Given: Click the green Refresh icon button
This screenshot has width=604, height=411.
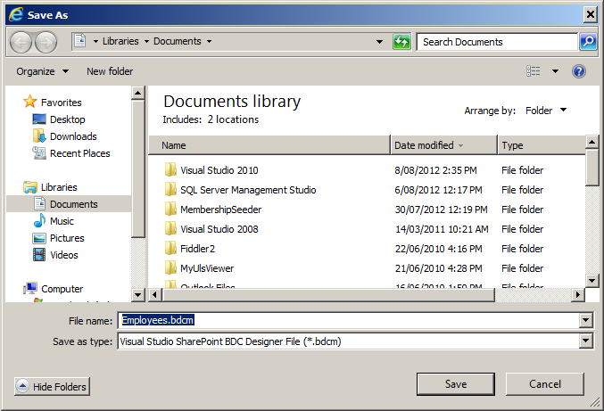Looking at the screenshot, I should pyautogui.click(x=401, y=42).
